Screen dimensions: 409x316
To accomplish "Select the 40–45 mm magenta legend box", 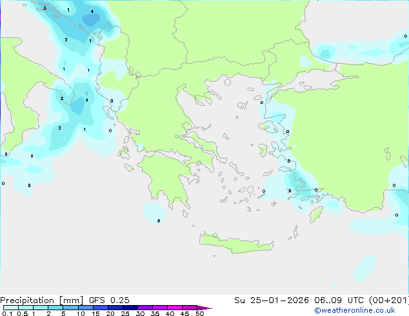I will [175, 308].
